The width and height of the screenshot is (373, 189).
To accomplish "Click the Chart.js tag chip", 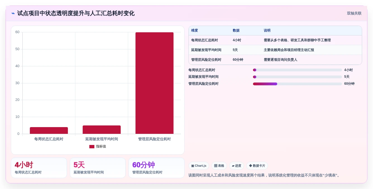I will pyautogui.click(x=199, y=166).
